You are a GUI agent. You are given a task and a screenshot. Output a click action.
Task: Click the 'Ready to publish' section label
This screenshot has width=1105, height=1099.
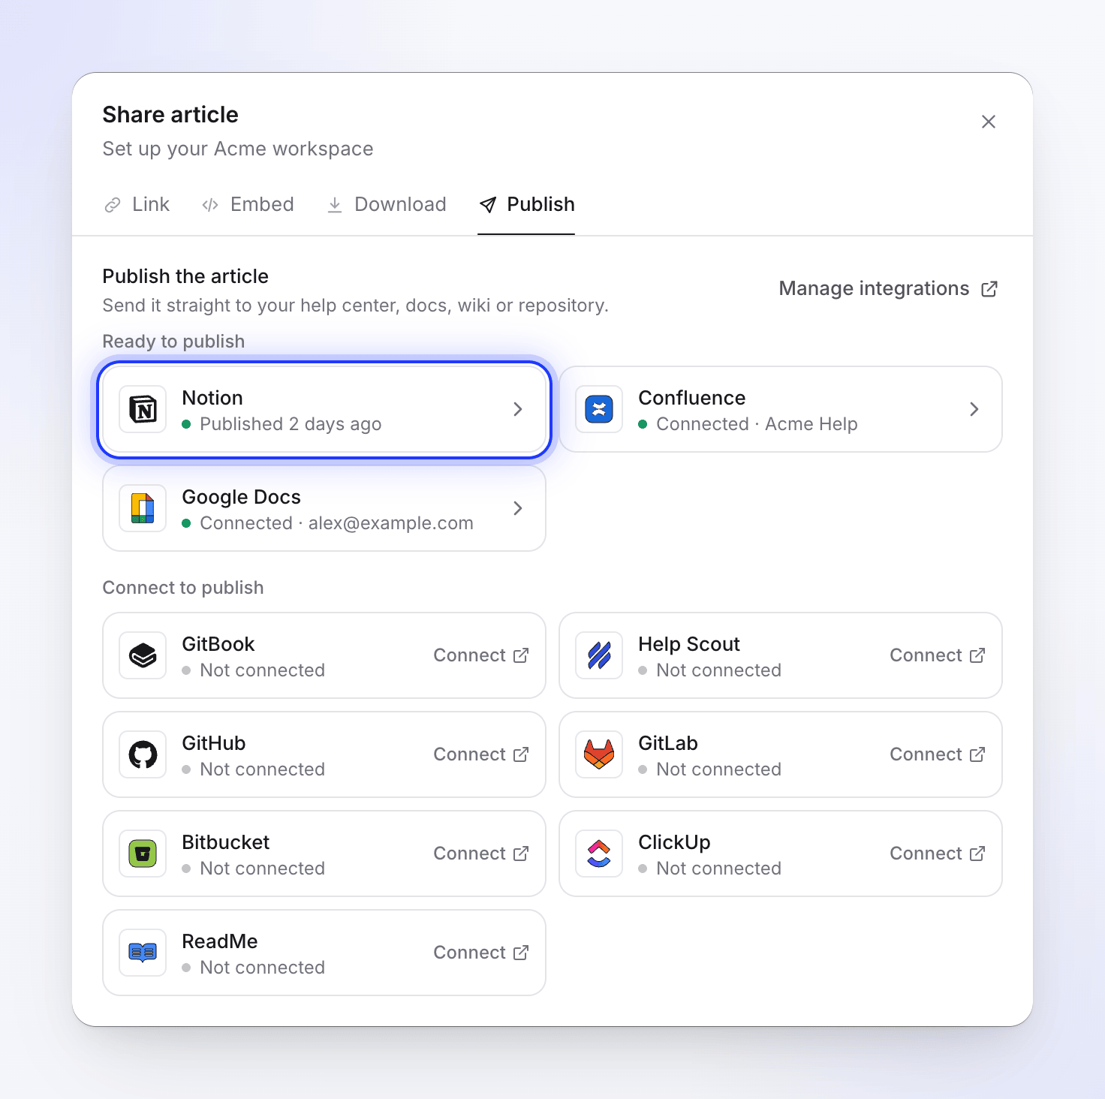(173, 342)
